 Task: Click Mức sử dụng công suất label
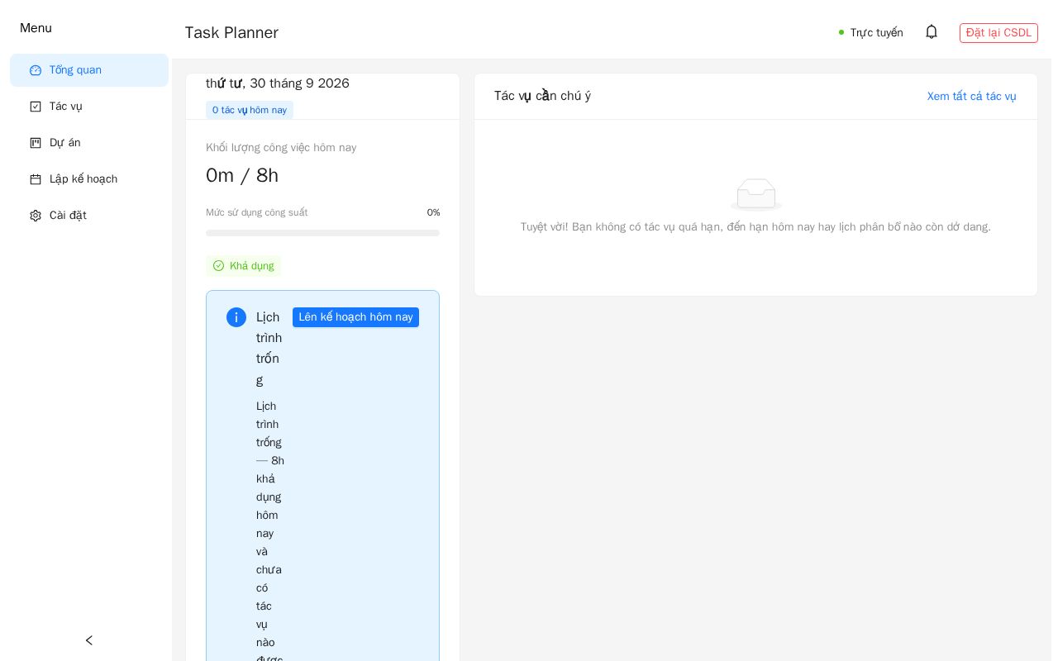pyautogui.click(x=257, y=213)
